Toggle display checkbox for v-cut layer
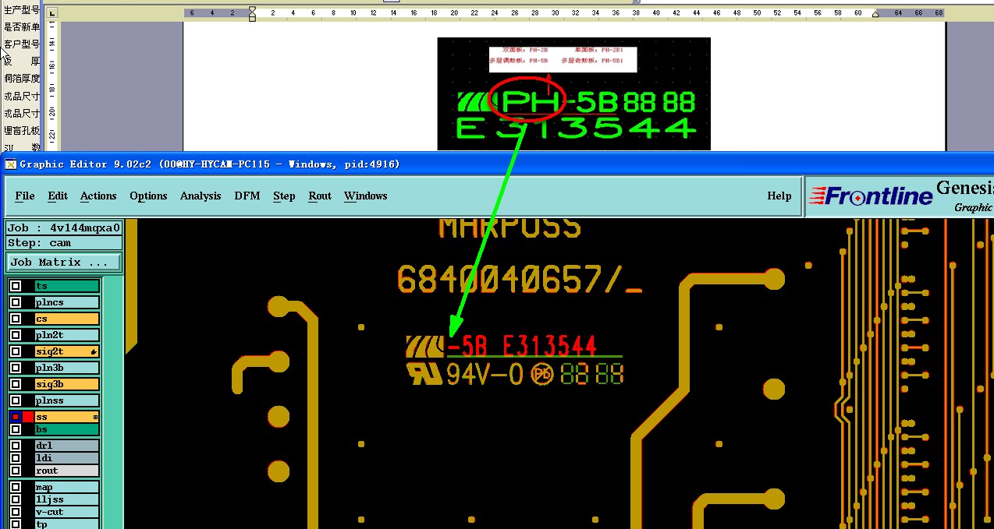Viewport: 994px width, 529px height. click(16, 512)
